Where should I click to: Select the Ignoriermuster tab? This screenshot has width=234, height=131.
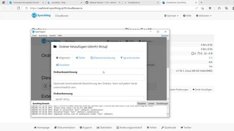click(130, 58)
